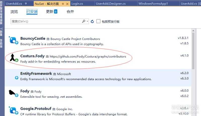Select the Google.Protobuf package title
The height and width of the screenshot is (116, 201).
[36, 109]
